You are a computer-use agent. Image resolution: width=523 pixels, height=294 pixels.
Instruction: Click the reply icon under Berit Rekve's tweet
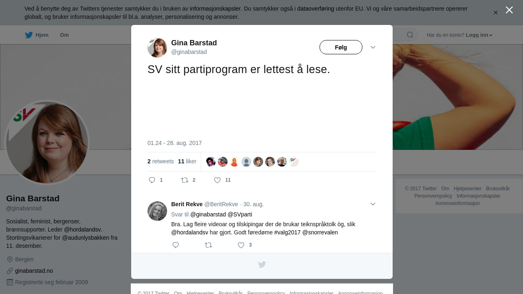[176, 245]
